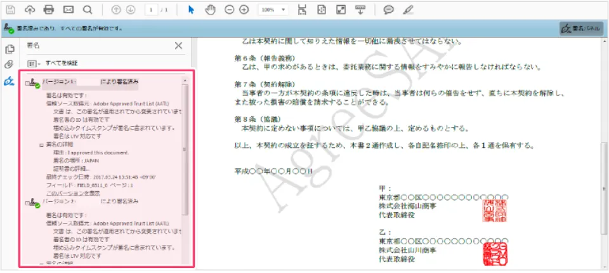
Task: Select 署名は LTV 対応です under バージョン1
Action: click(x=77, y=136)
